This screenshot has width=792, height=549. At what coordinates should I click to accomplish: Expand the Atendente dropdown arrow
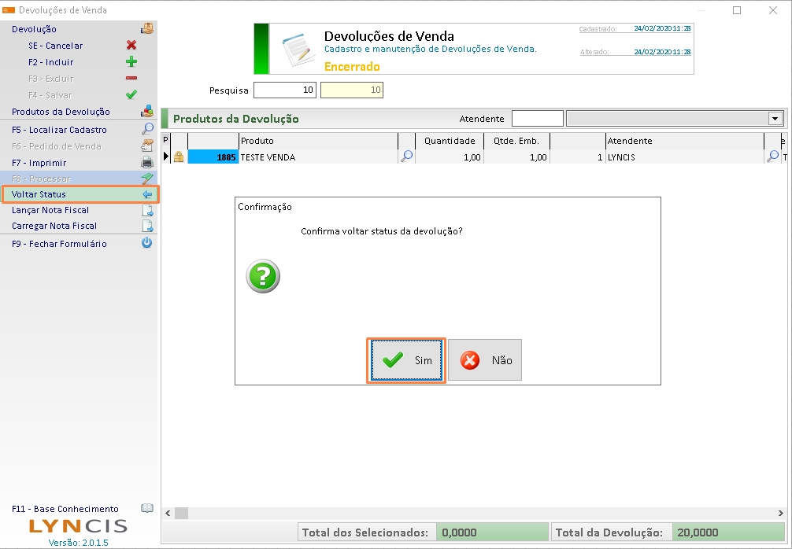click(x=775, y=119)
